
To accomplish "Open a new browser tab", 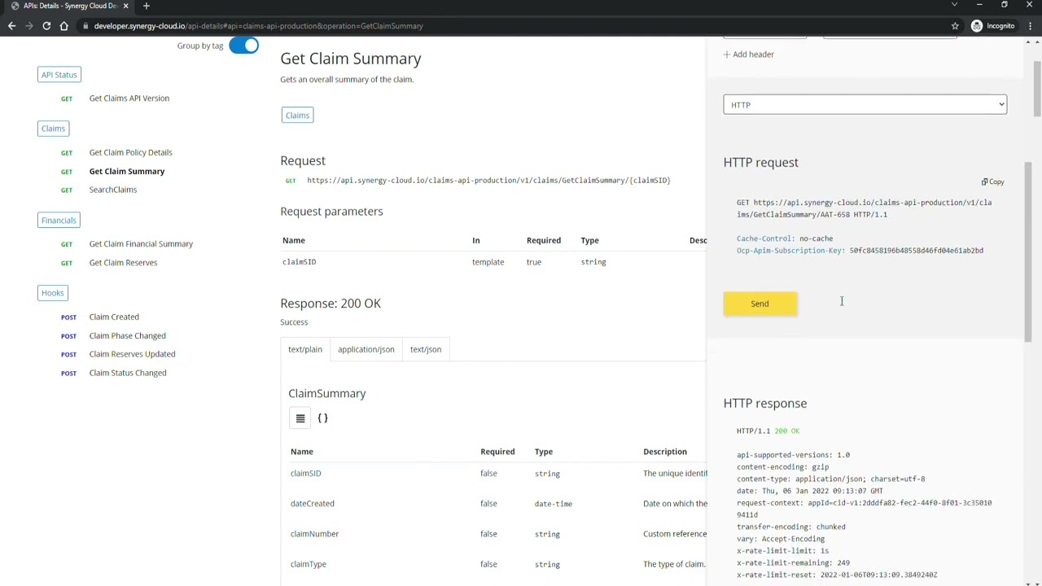I will pos(147,6).
